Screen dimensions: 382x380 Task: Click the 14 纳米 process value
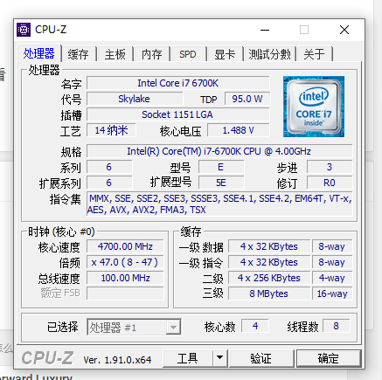111,130
